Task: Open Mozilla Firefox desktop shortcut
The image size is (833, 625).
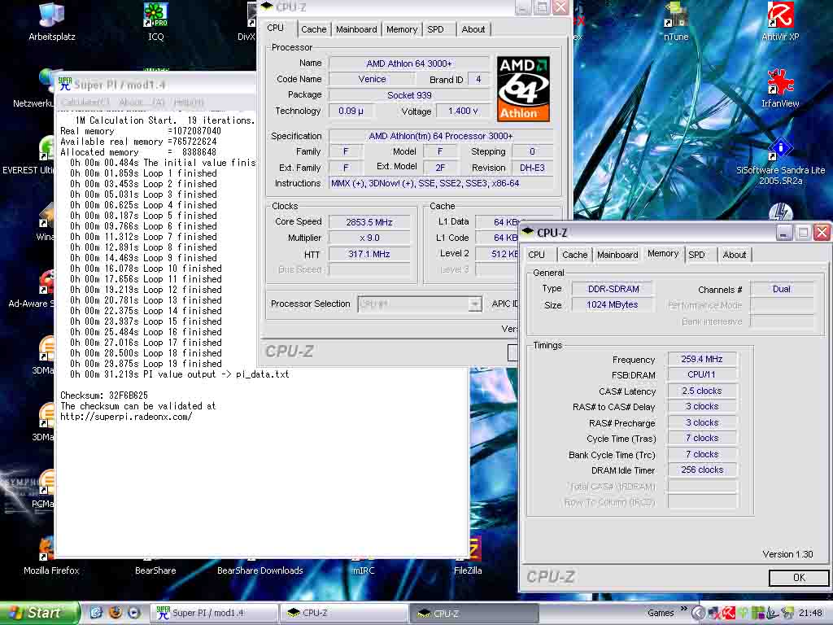Action: [x=51, y=556]
